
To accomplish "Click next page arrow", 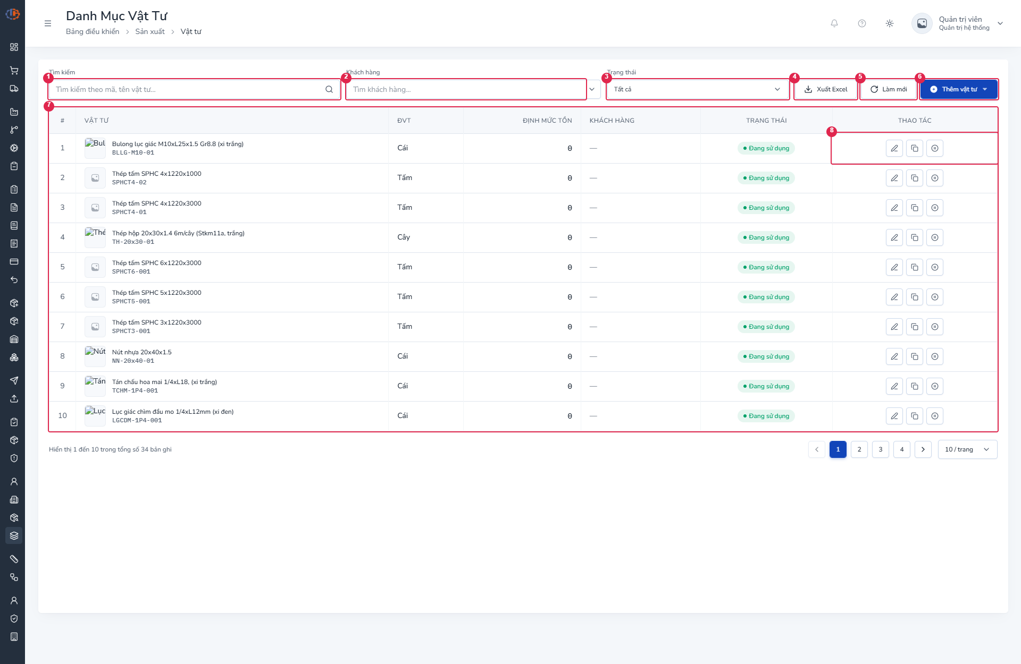I will tap(923, 449).
